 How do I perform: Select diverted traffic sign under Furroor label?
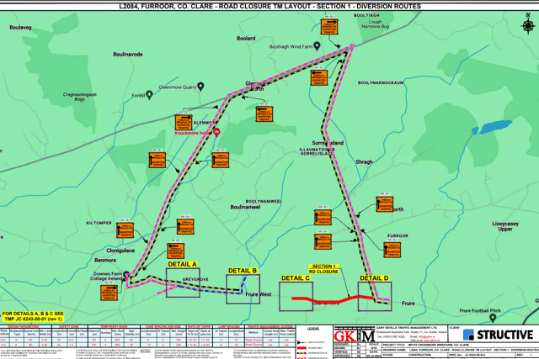[392, 250]
